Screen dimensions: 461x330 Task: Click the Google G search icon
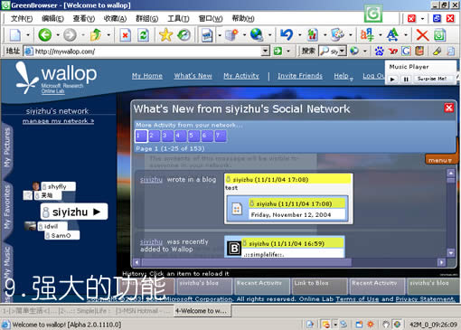pyautogui.click(x=406, y=51)
